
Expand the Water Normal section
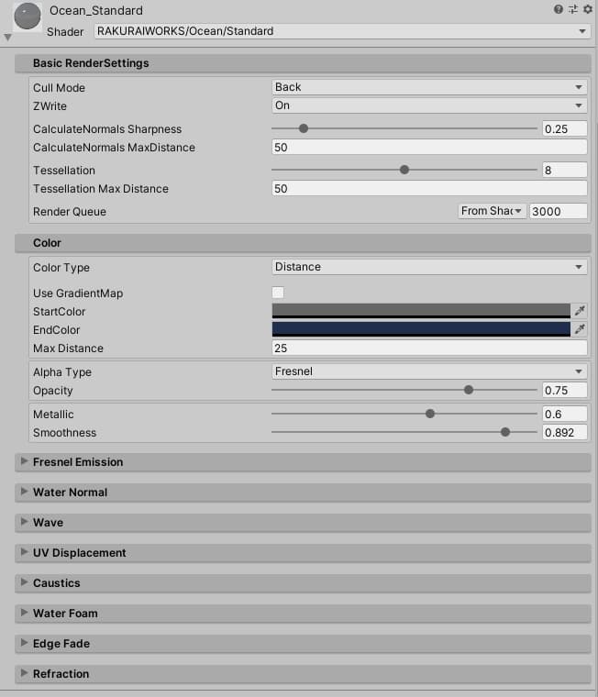point(303,492)
